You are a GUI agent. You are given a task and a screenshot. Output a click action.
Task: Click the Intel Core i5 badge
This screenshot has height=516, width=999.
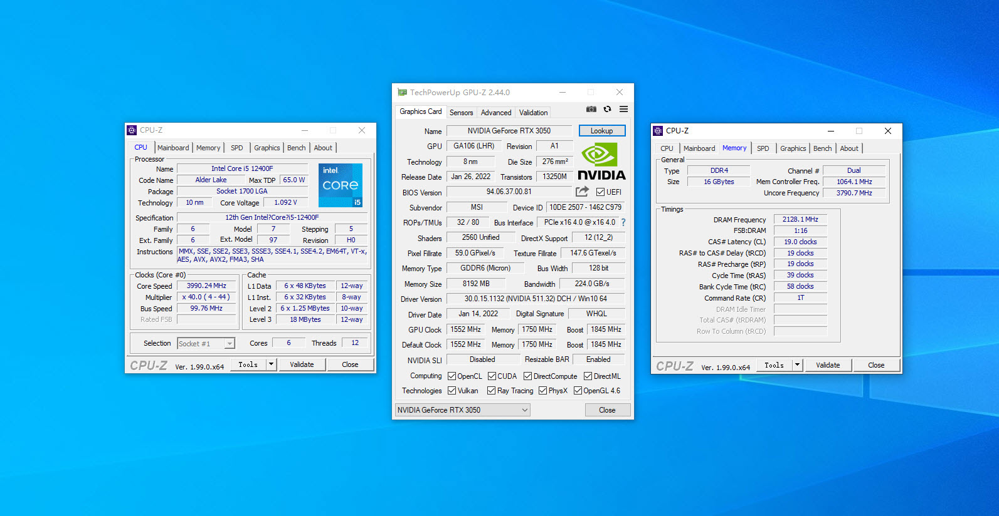point(341,185)
